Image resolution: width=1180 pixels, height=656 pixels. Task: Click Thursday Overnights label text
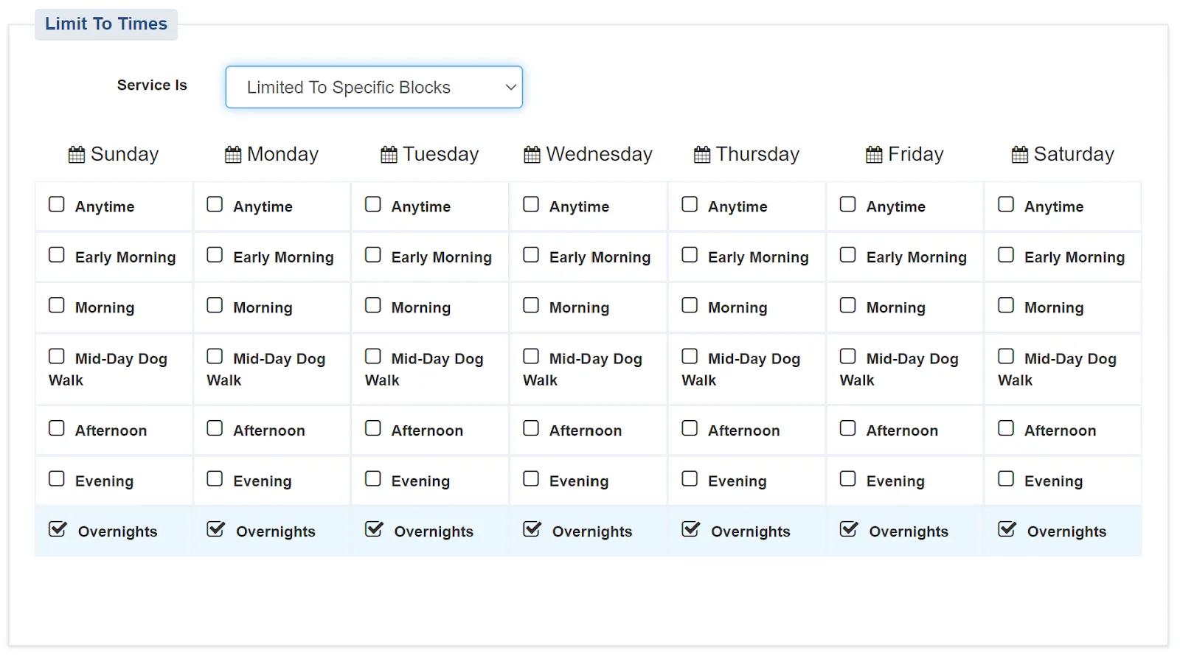pos(750,531)
